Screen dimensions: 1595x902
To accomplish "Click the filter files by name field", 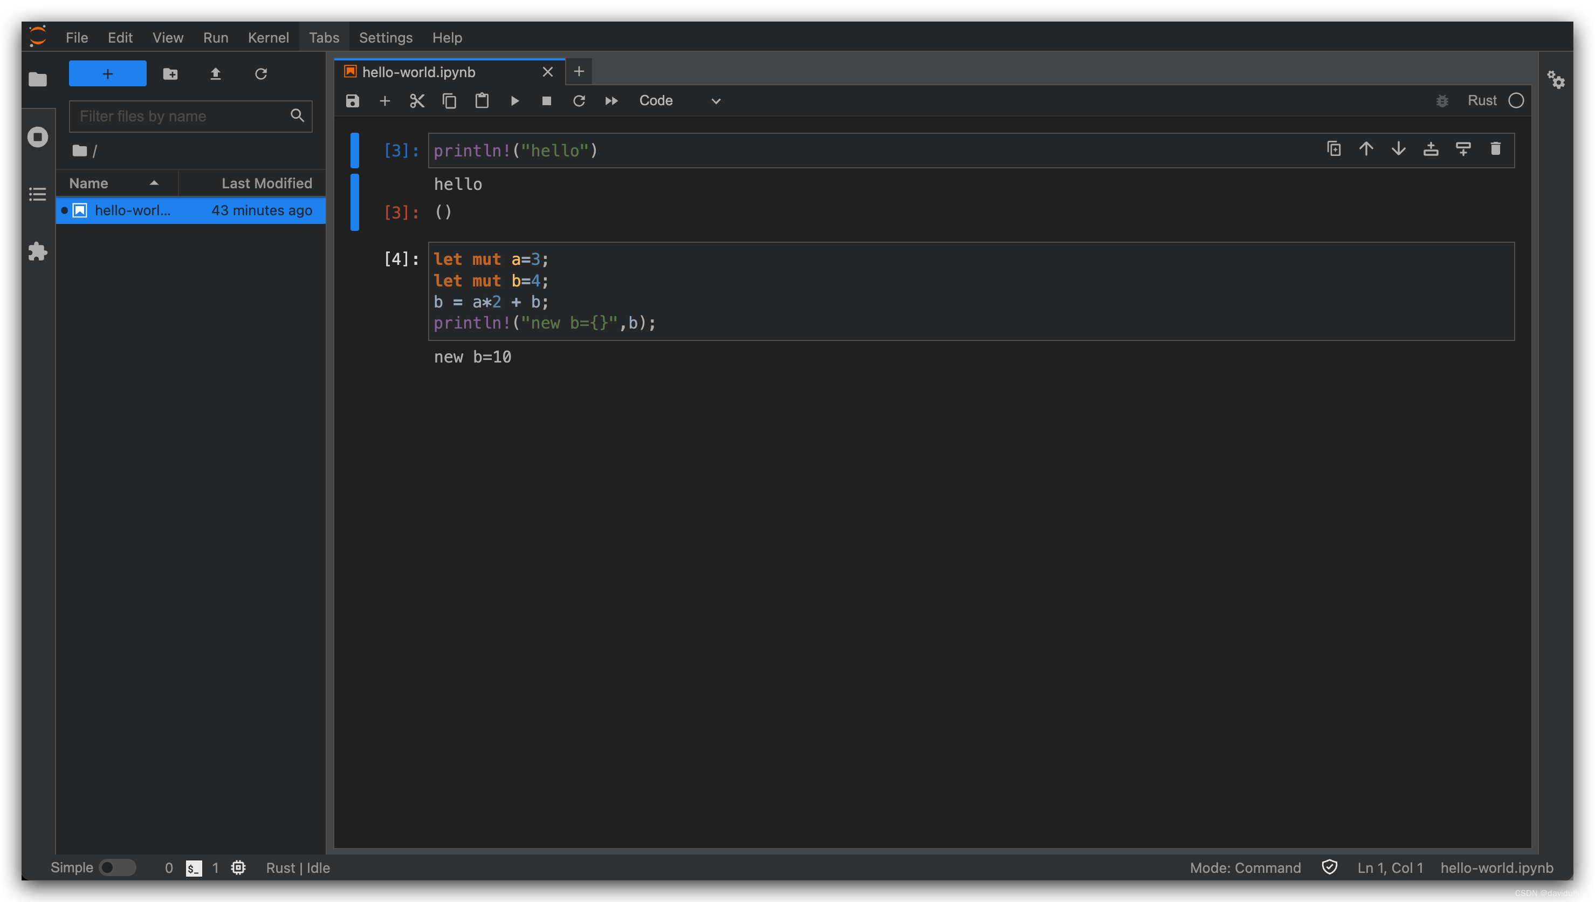I will coord(180,116).
